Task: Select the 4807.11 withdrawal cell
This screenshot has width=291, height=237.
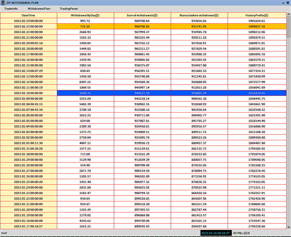Action: 85,143
